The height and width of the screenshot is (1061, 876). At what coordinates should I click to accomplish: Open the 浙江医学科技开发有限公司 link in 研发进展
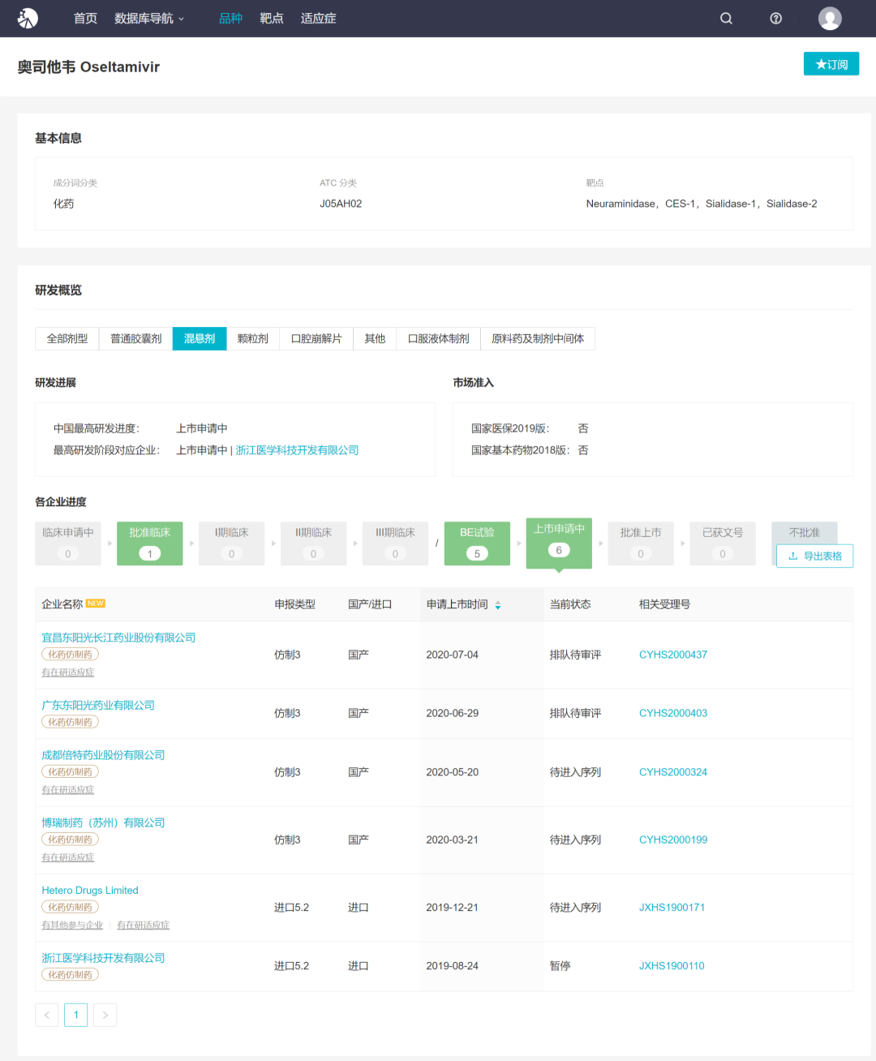tap(297, 450)
